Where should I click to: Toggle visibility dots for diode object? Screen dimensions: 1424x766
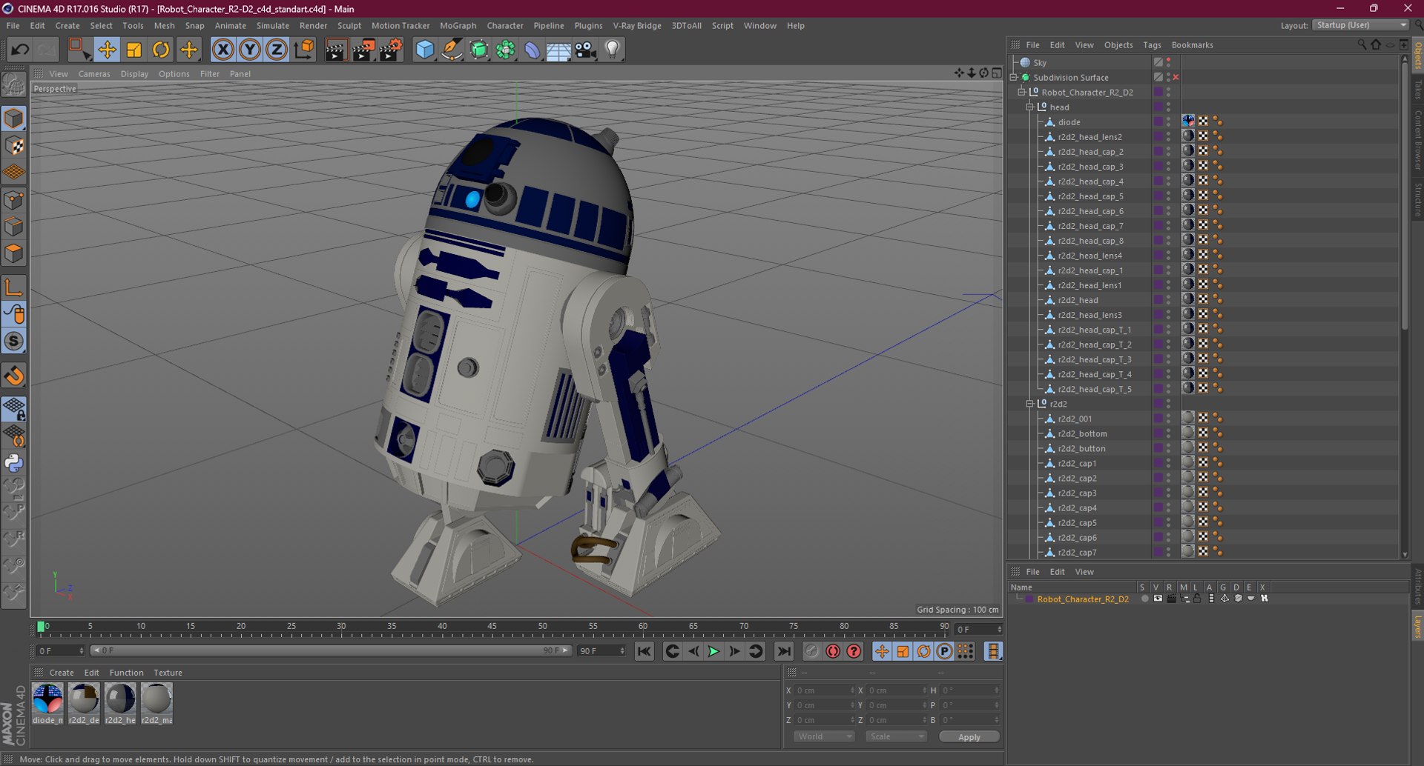point(1168,121)
